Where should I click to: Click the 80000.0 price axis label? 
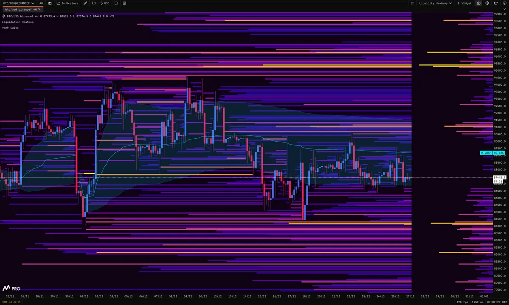click(x=499, y=283)
